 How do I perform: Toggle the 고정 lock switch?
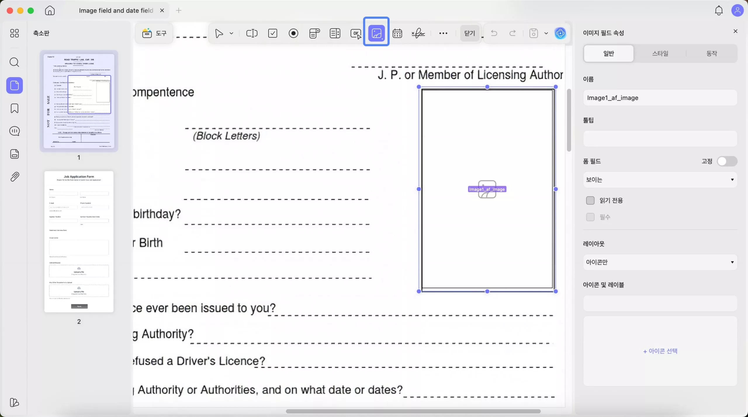tap(727, 161)
